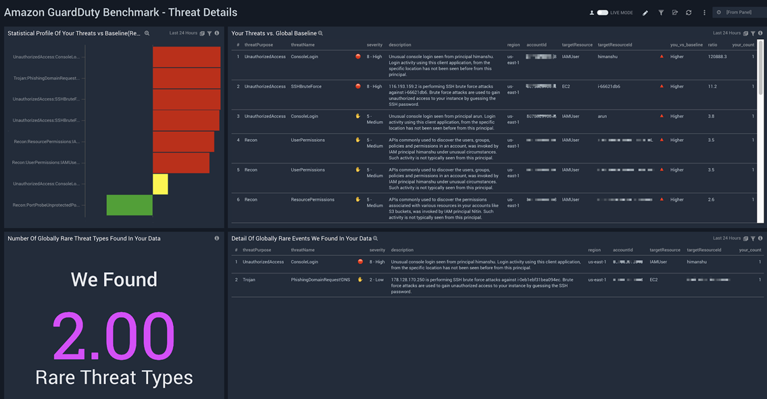Open the dashboard edit pencil icon

tap(645, 12)
